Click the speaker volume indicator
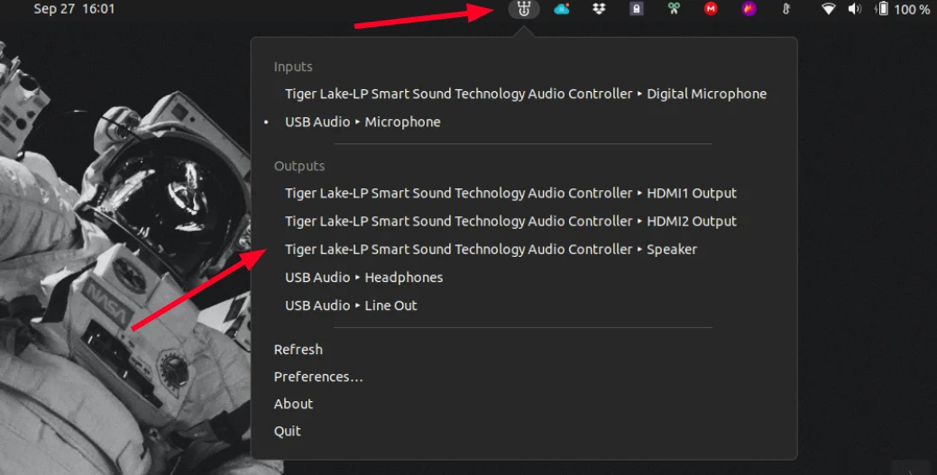937x475 pixels. coord(855,9)
